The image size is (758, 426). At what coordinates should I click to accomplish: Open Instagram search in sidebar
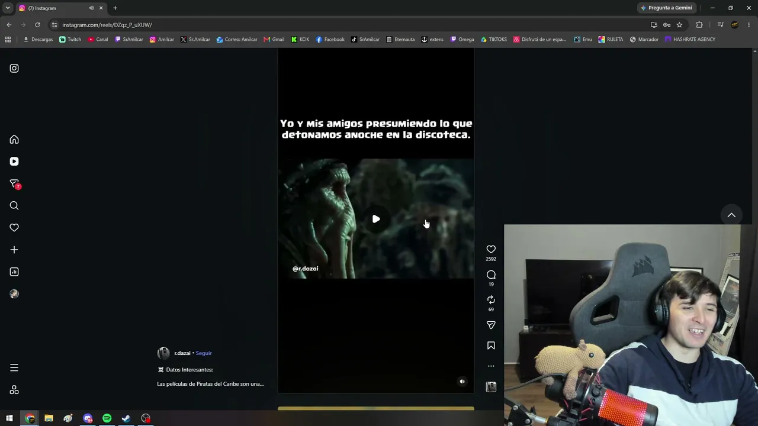click(14, 206)
